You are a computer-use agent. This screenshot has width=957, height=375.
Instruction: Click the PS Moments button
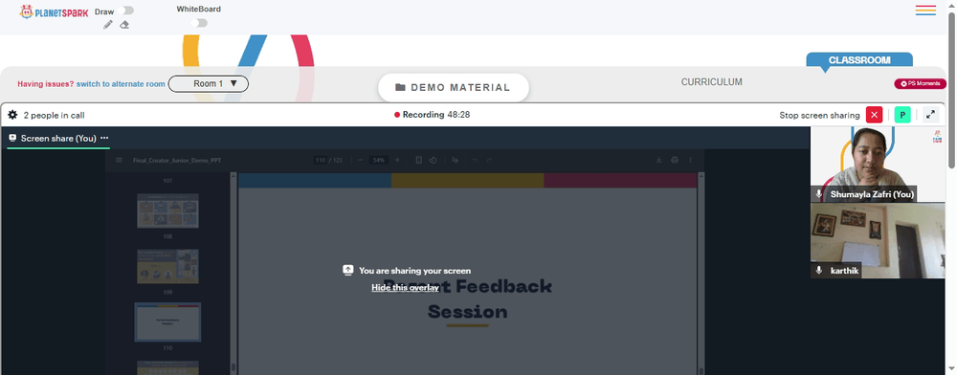point(921,83)
